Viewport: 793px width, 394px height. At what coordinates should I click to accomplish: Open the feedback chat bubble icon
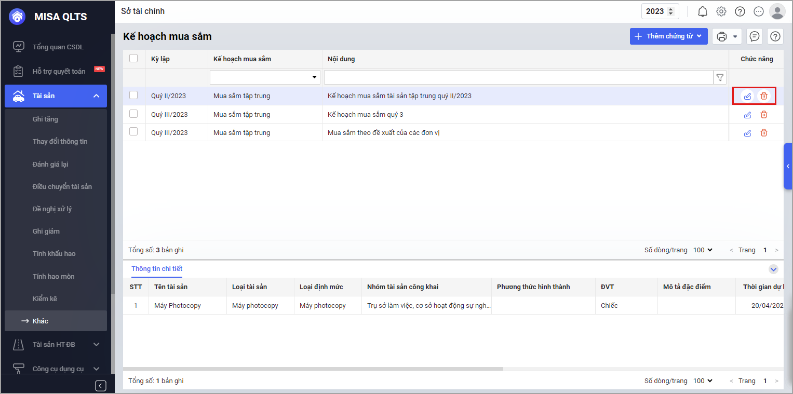(x=755, y=36)
